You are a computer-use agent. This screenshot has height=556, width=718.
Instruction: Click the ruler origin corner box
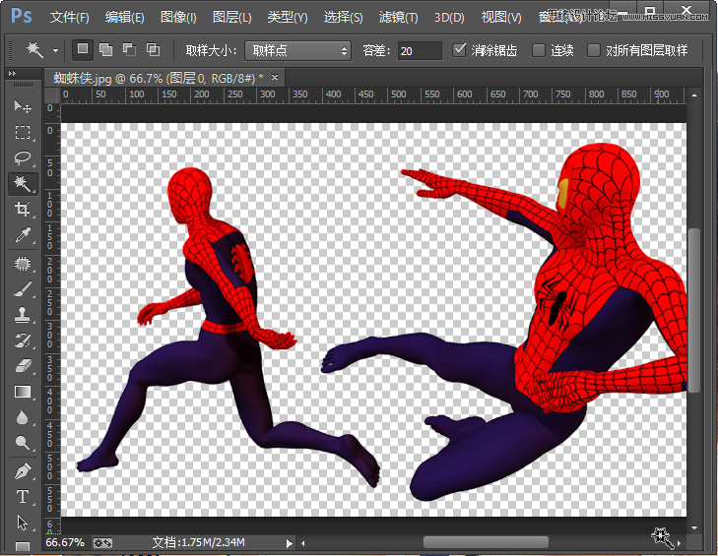[x=52, y=94]
